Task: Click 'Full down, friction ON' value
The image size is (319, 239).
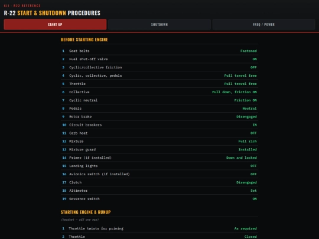Action: (235, 92)
